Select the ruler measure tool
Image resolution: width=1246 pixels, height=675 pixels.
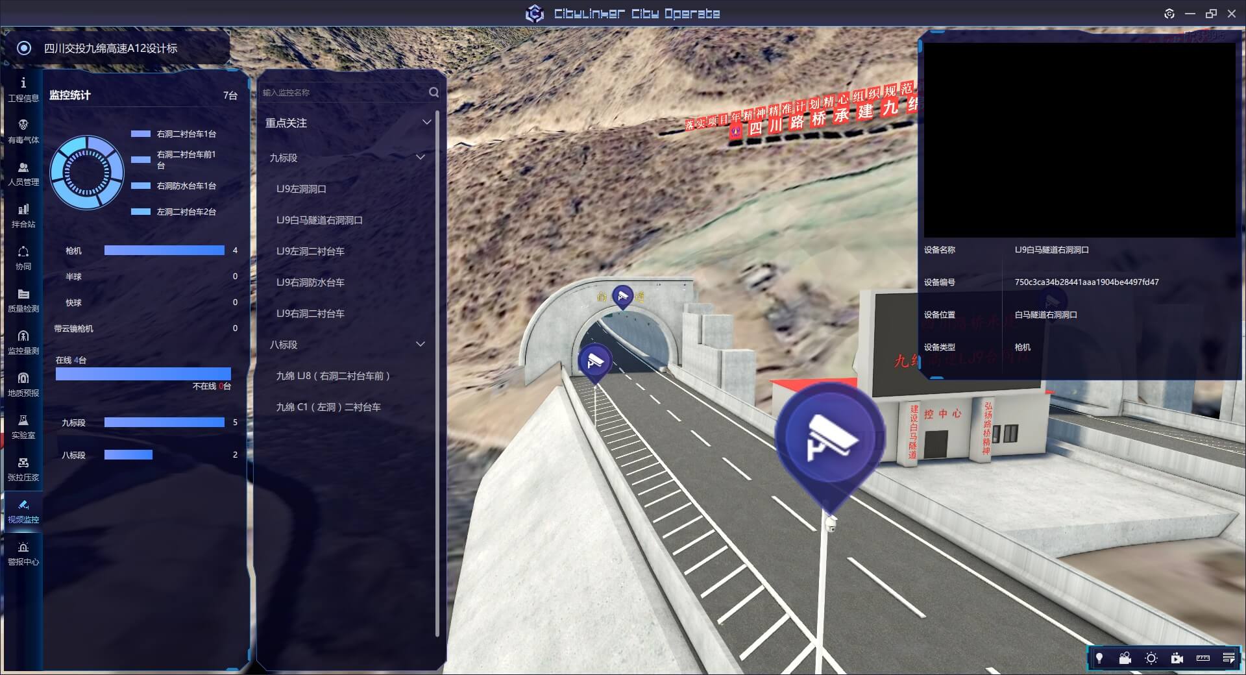tap(1203, 658)
